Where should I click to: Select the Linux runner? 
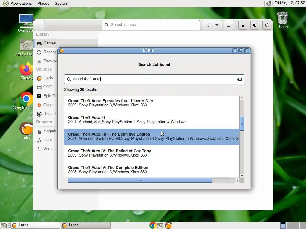coord(45,140)
